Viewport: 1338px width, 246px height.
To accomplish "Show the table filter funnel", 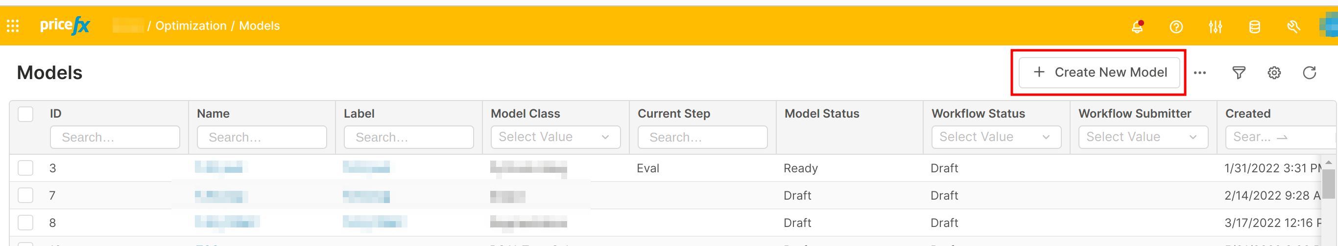I will pyautogui.click(x=1239, y=73).
